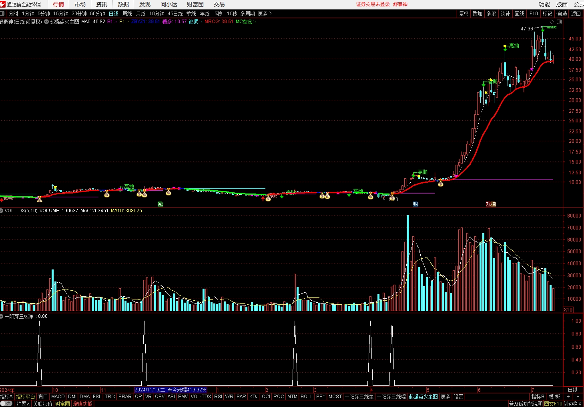This screenshot has height=407, width=584.
Task: Click the diamond icon at chart top-right
Action: click(x=552, y=22)
